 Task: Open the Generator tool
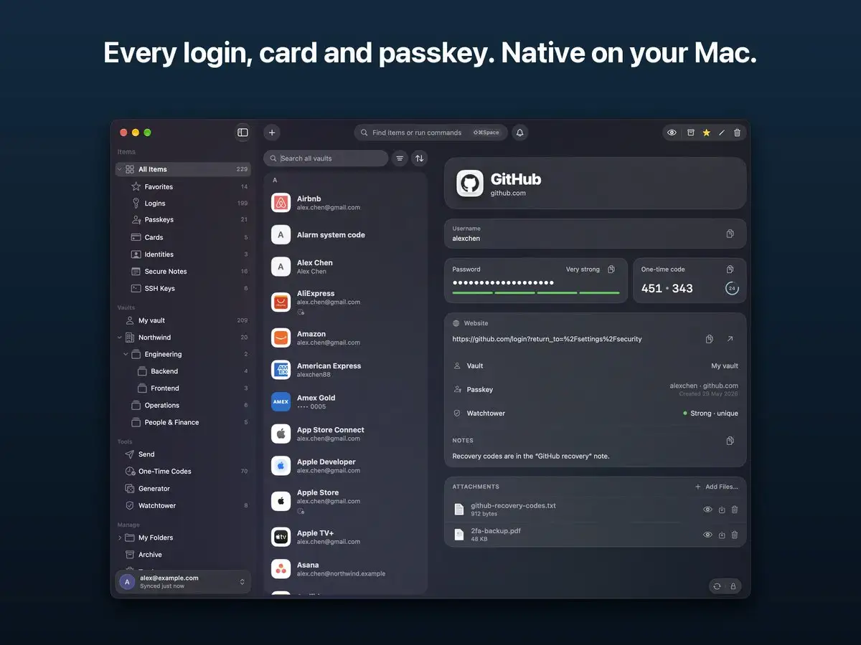click(x=183, y=489)
